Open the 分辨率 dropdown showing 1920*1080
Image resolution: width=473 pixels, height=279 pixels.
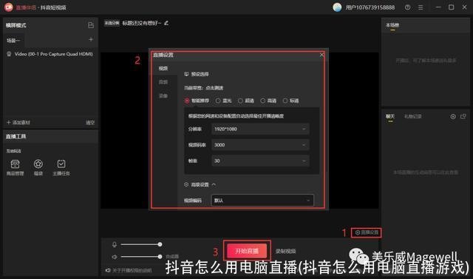(260, 129)
